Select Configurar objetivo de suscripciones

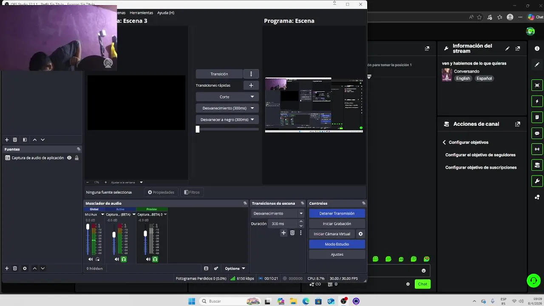[x=481, y=167]
